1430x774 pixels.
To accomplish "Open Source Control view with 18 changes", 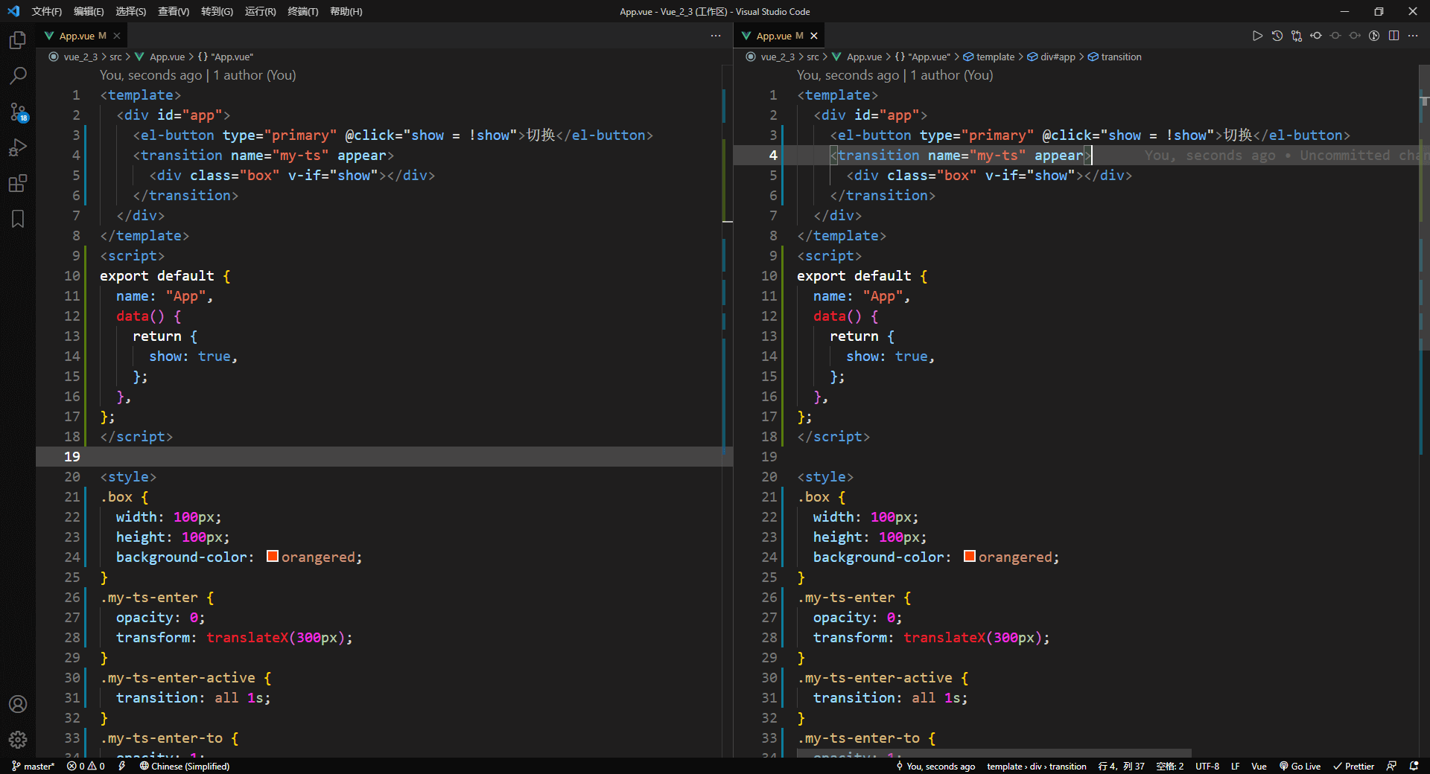I will pyautogui.click(x=18, y=112).
